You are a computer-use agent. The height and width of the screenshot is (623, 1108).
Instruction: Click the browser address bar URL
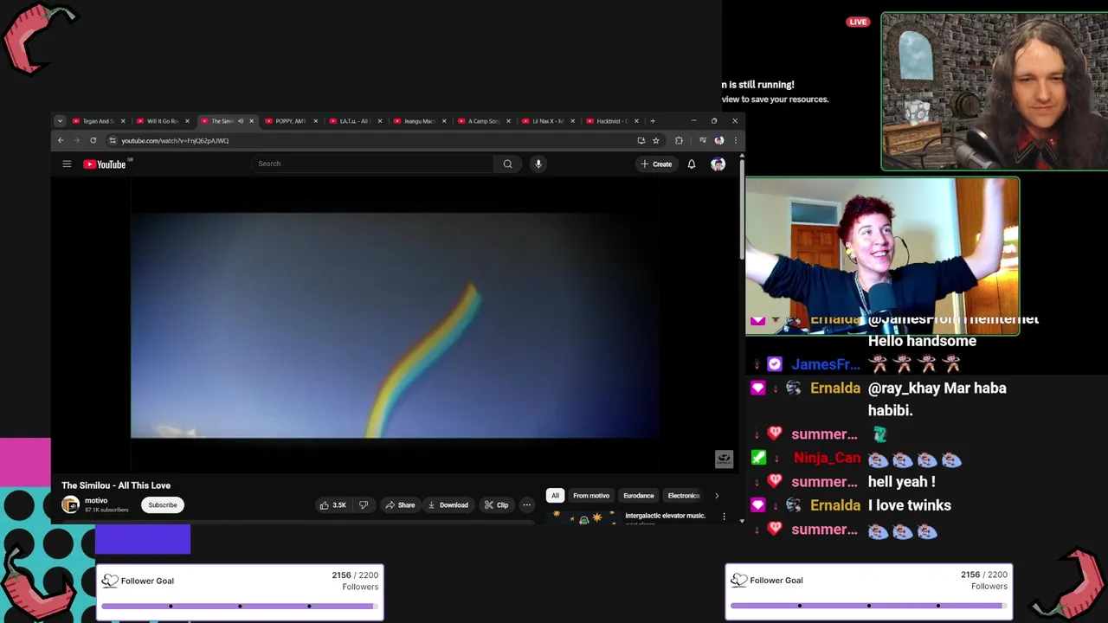175,140
